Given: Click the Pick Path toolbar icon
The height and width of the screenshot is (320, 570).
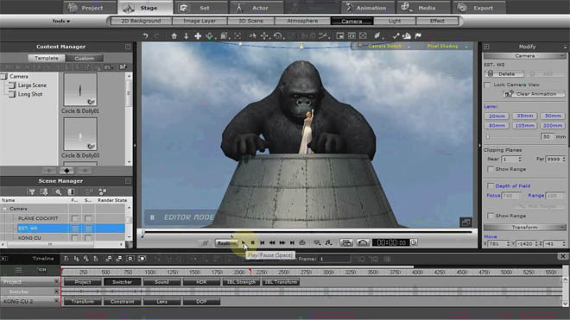Looking at the screenshot, I should click(x=323, y=35).
